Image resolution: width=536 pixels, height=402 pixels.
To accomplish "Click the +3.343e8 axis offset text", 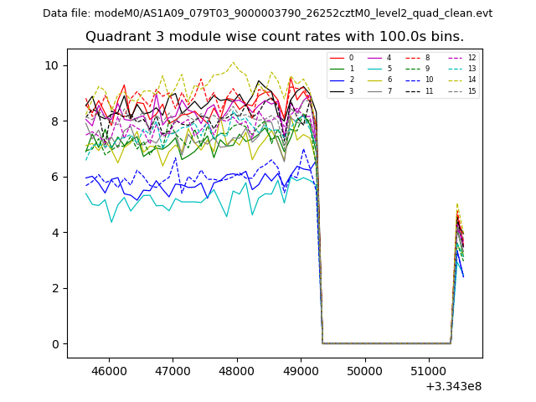I will 454,386.
